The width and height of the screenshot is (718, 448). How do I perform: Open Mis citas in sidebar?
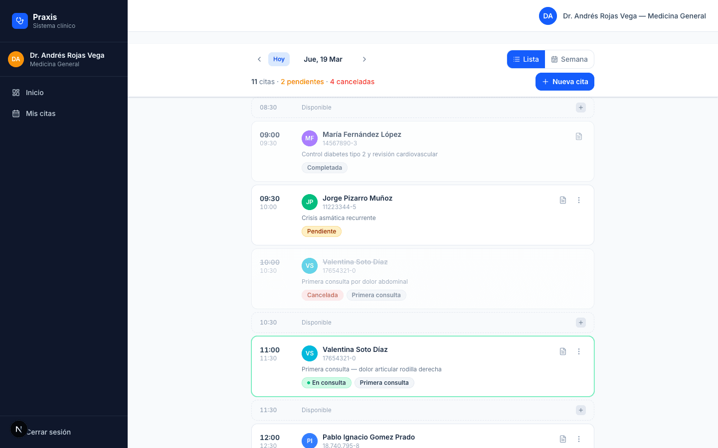pyautogui.click(x=40, y=113)
